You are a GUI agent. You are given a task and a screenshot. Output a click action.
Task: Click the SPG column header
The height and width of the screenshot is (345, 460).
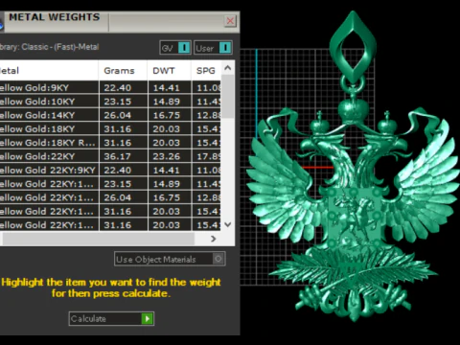(x=206, y=71)
